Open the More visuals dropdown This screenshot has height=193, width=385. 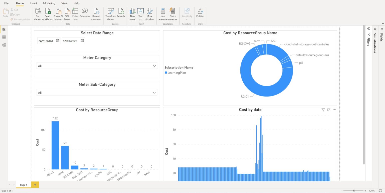[149, 14]
